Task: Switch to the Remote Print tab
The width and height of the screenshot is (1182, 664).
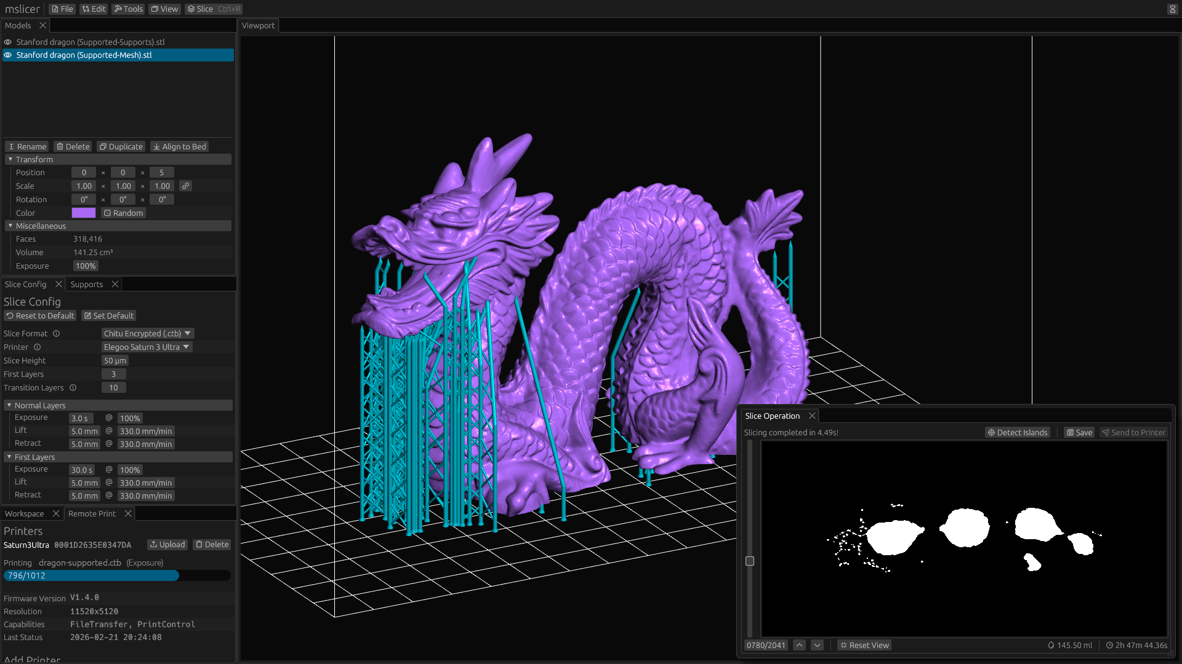Action: pyautogui.click(x=92, y=513)
